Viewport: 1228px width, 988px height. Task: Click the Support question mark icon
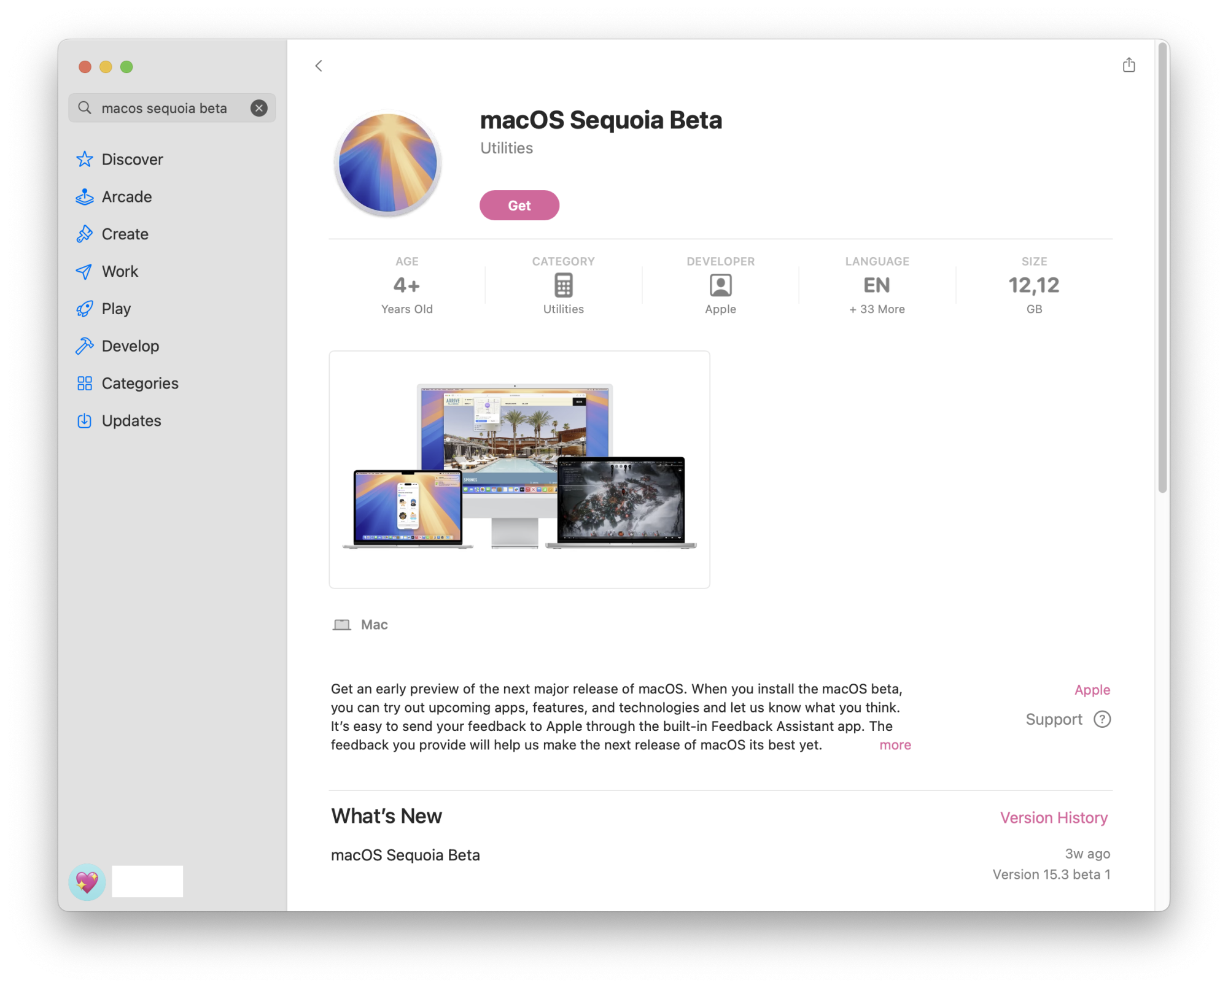pos(1102,719)
